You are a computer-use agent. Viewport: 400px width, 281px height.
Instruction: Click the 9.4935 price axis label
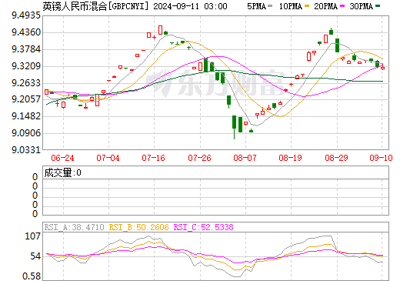[x=26, y=15]
